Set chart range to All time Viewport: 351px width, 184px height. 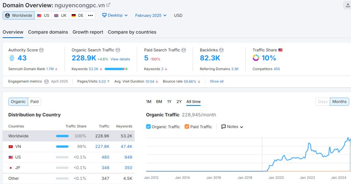[x=193, y=102]
